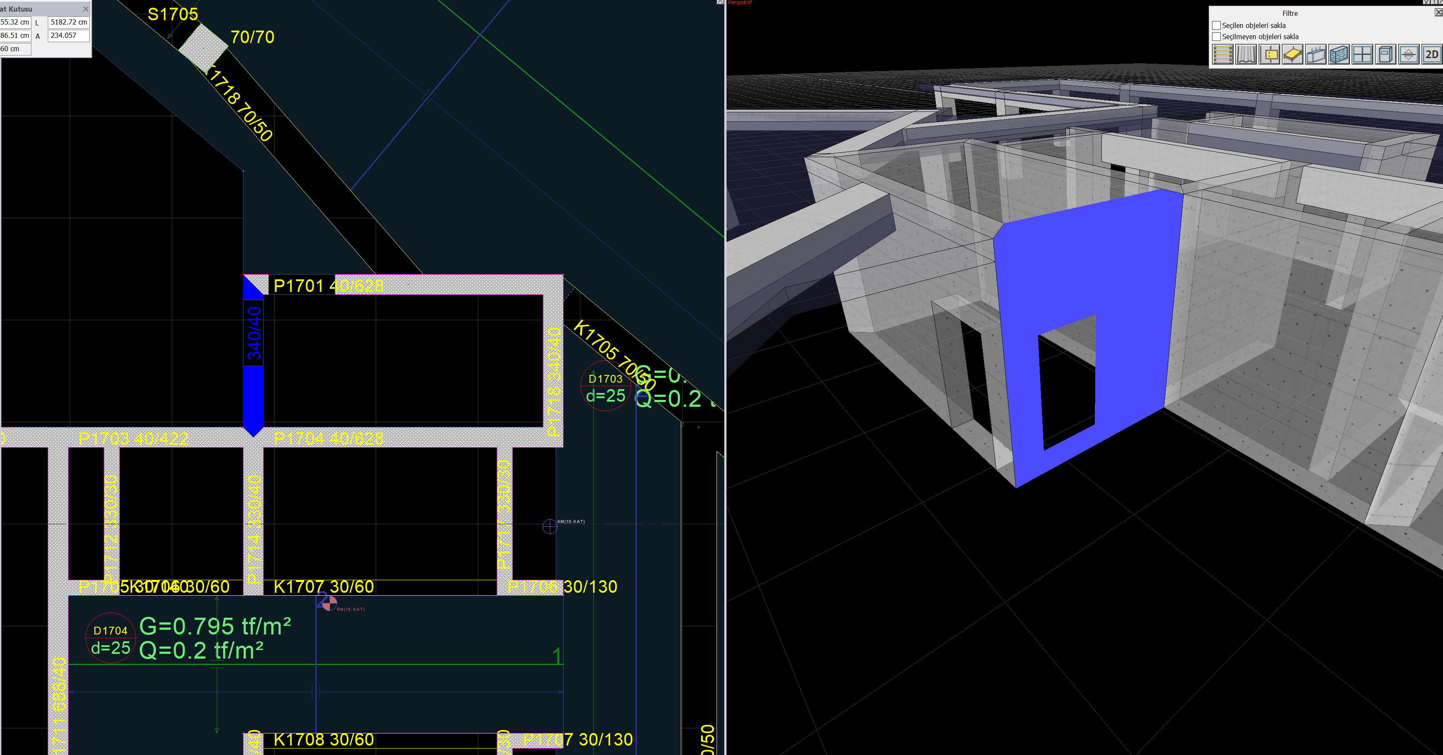Click the curtain wall filter icon
This screenshot has width=1443, height=755.
[1246, 55]
